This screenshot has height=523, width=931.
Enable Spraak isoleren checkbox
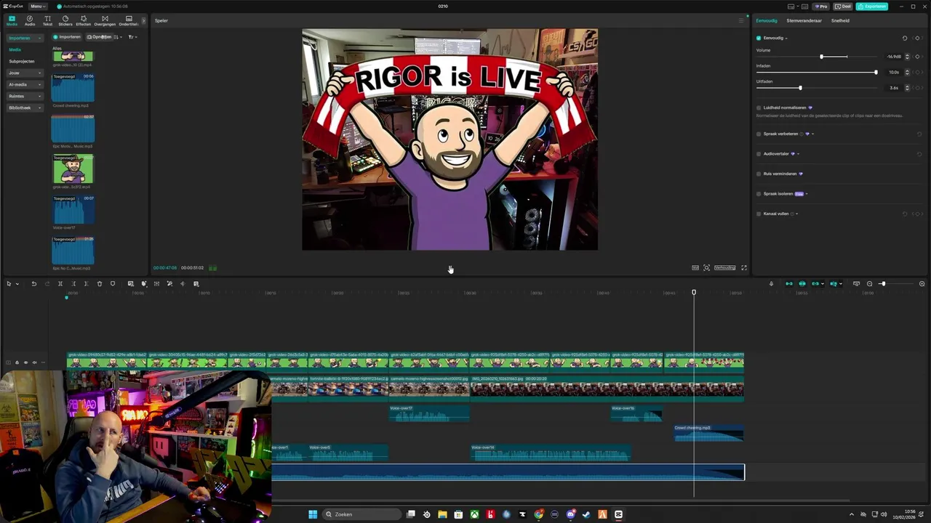[x=759, y=194]
